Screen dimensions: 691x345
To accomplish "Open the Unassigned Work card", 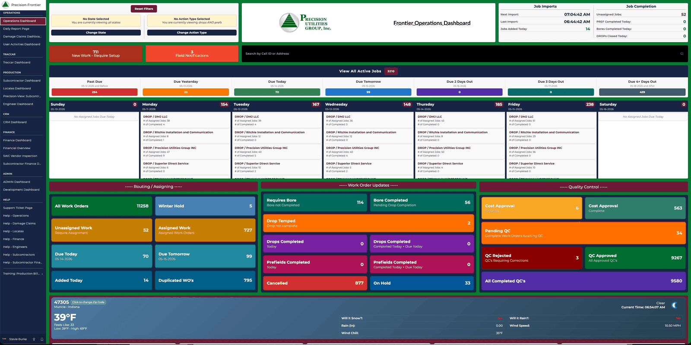I will (101, 230).
